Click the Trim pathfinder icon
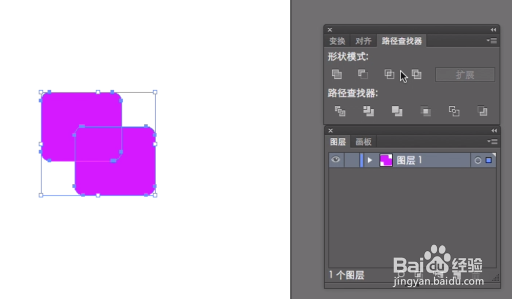 [368, 111]
